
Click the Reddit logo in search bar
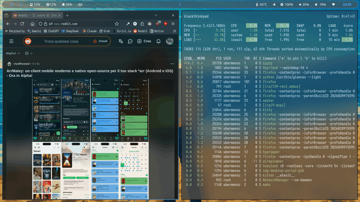[x=28, y=41]
